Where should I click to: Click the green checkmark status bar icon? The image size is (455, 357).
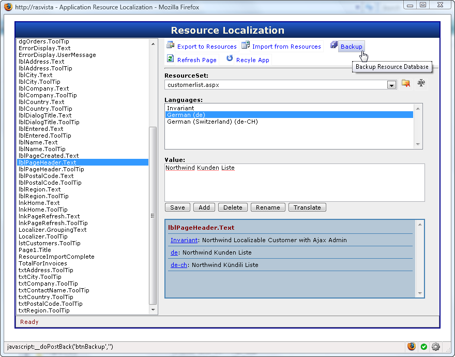423,347
